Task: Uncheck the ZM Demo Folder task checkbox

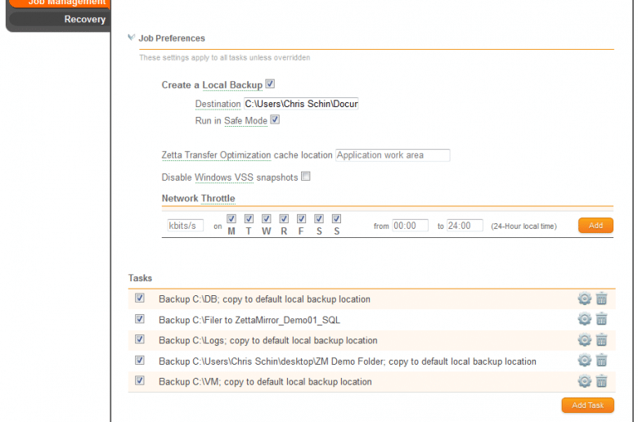Action: [x=140, y=360]
